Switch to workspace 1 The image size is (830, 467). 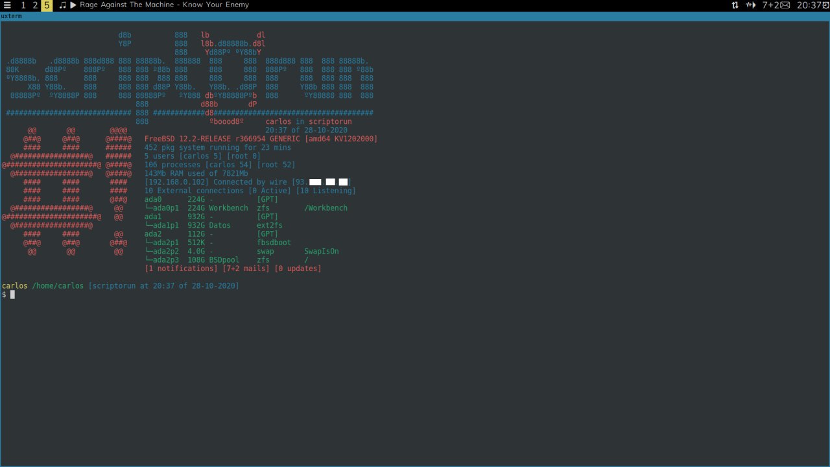[23, 5]
